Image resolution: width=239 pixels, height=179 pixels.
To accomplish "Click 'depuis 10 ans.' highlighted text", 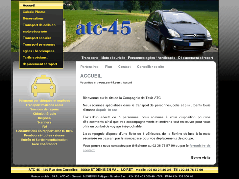I will [x=107, y=110].
